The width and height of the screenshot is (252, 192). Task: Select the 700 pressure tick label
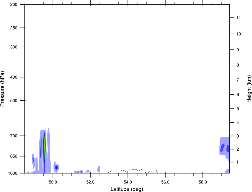[14, 136]
